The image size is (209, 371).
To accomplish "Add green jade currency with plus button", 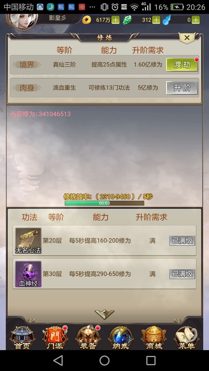I will [x=156, y=20].
